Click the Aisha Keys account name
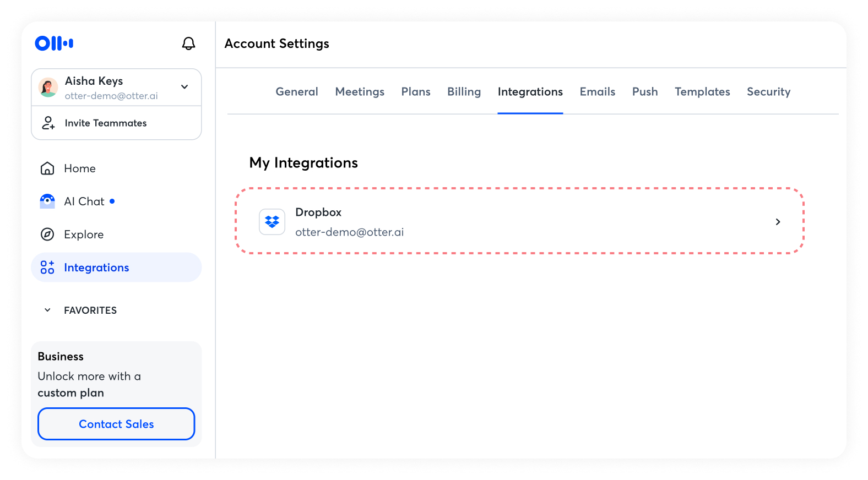Image resolution: width=868 pixels, height=480 pixels. [94, 81]
